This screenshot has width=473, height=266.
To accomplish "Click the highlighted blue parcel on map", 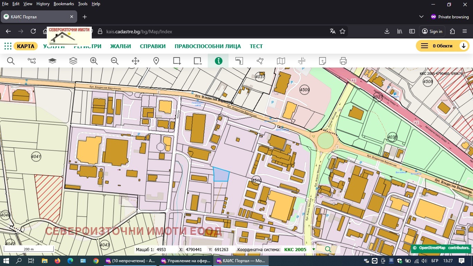I will [221, 175].
